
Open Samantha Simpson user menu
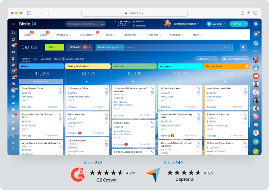tap(186, 24)
